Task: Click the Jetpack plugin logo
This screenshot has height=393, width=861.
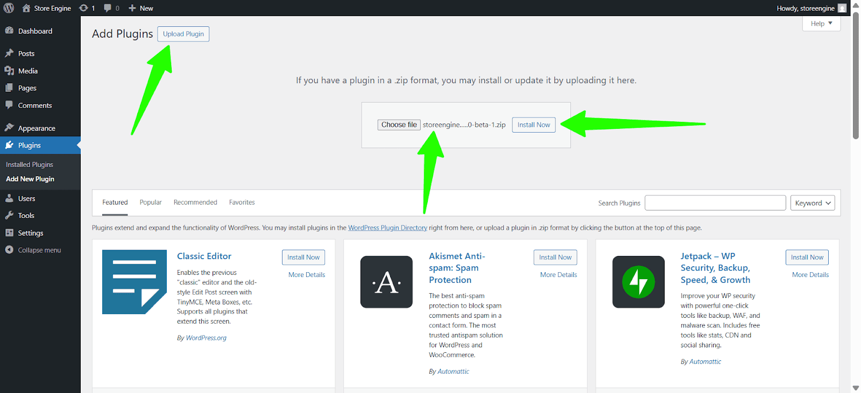Action: (x=638, y=282)
